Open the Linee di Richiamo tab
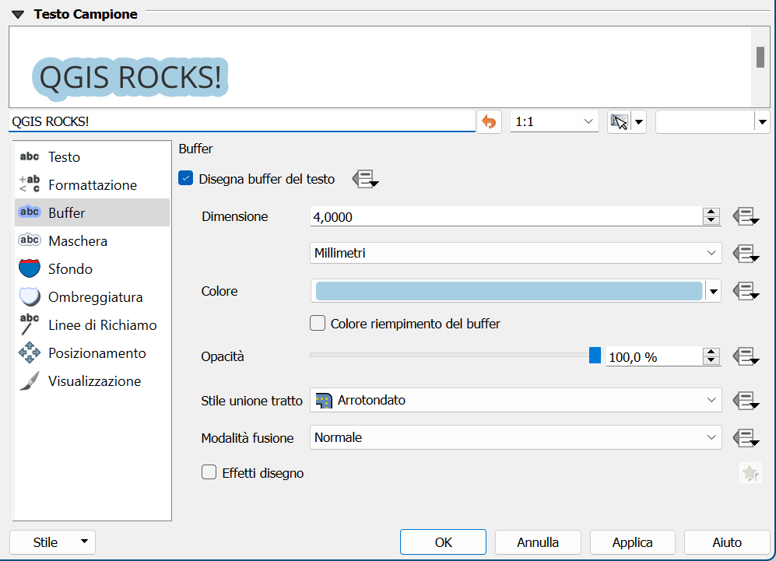Screen dimensions: 776x561 pos(92,325)
